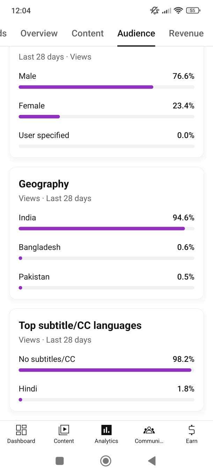Tap the Hindi subtitle language row
The image size is (213, 475).
[x=28, y=389]
